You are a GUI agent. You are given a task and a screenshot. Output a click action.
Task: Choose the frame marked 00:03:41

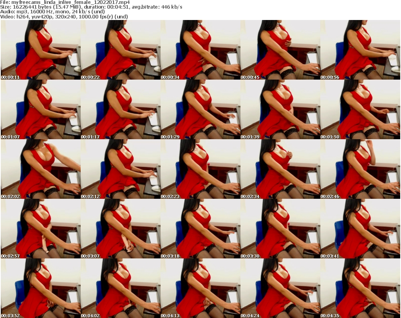[x=360, y=229]
